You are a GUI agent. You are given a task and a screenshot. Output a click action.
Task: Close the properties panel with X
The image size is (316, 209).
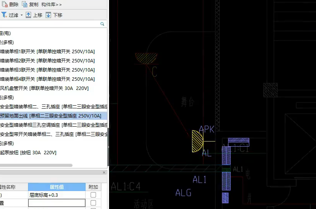point(104,173)
